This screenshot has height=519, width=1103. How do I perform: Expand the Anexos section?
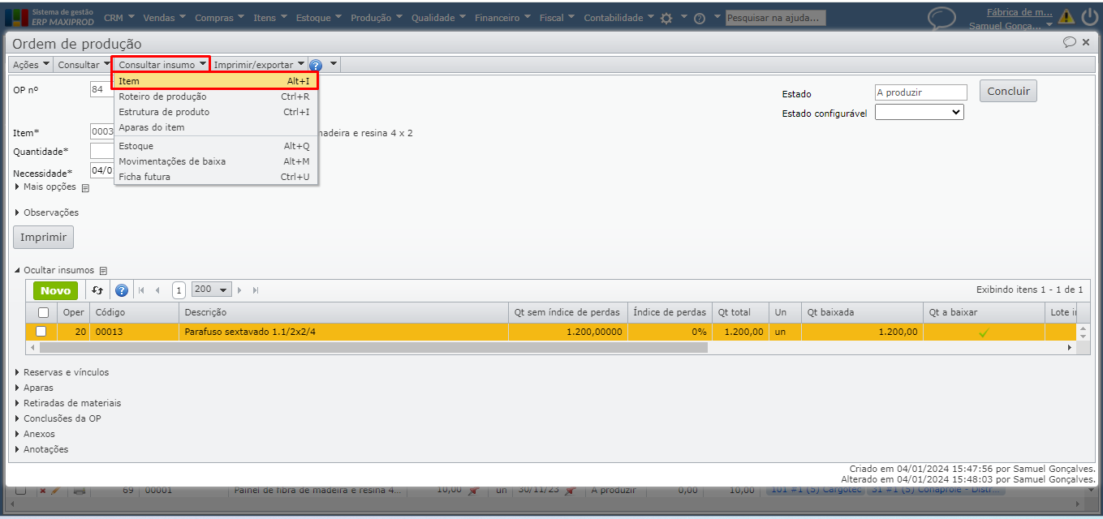(35, 434)
